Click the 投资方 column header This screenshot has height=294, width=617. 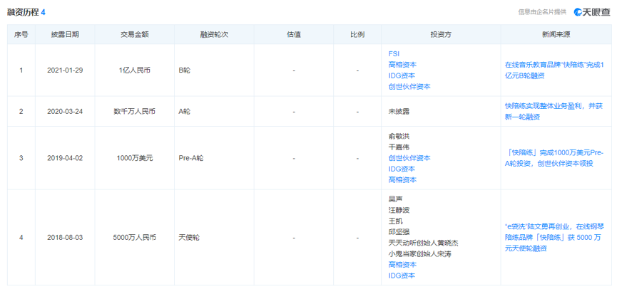coord(441,35)
